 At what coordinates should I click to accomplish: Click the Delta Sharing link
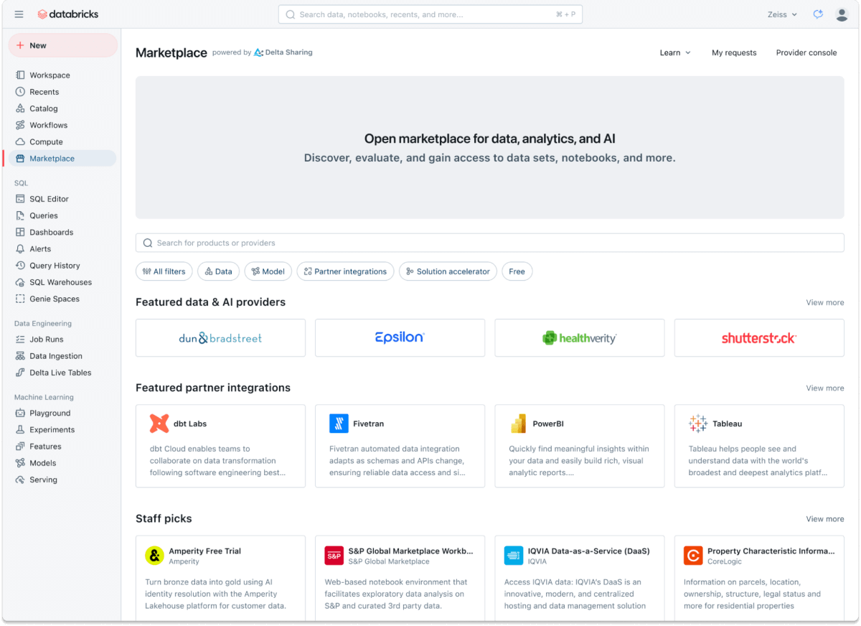pyautogui.click(x=283, y=52)
